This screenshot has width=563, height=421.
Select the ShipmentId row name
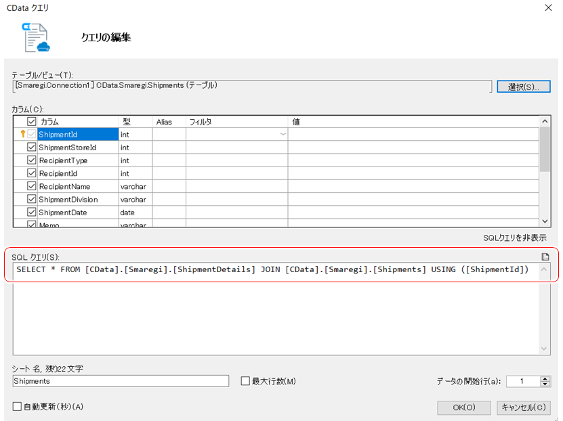pyautogui.click(x=78, y=135)
